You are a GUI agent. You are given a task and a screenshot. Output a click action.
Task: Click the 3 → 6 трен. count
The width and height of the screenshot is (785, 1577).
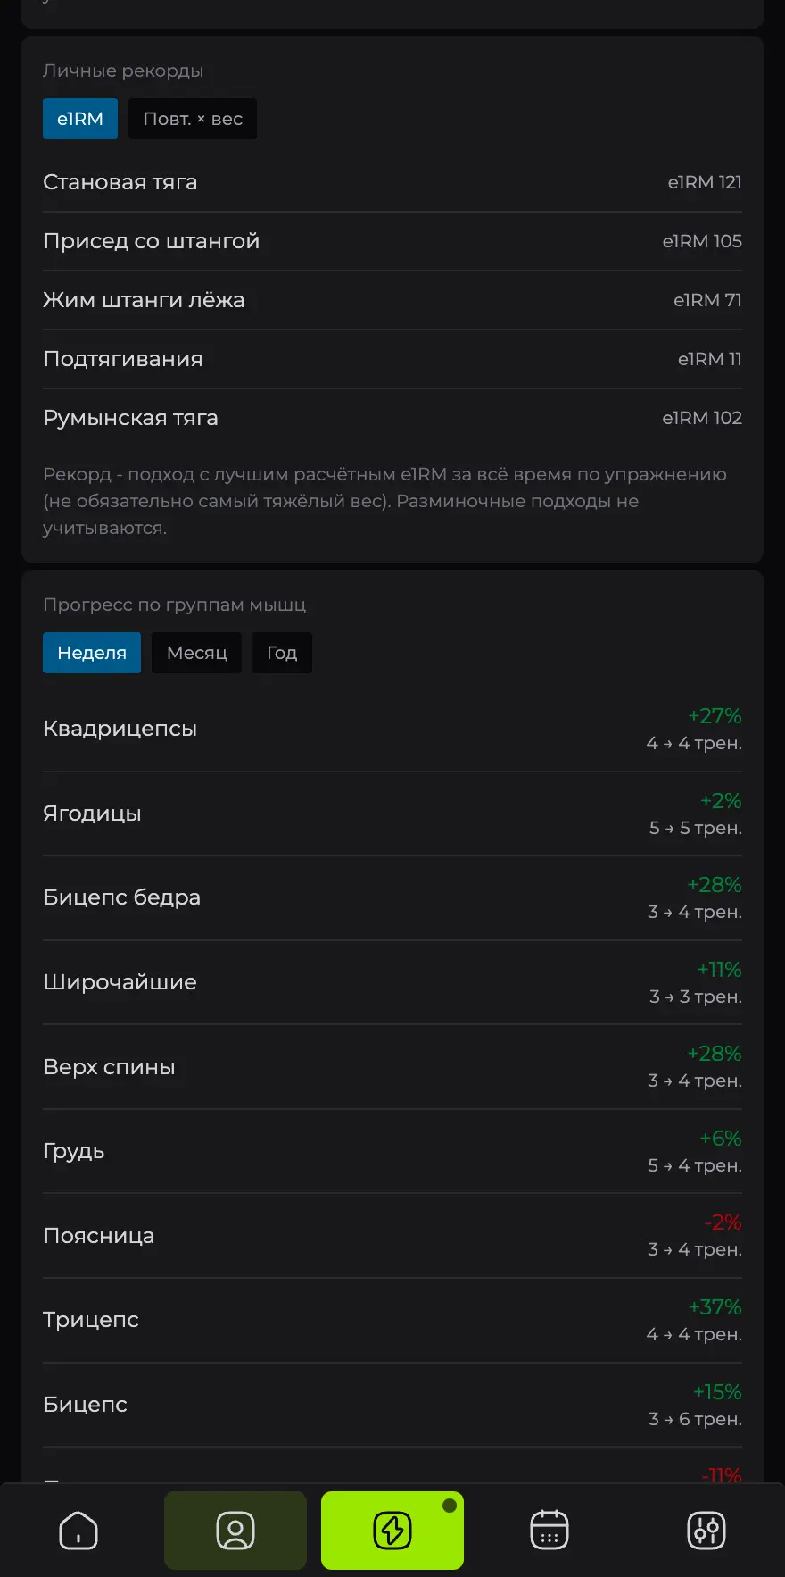695,1419
